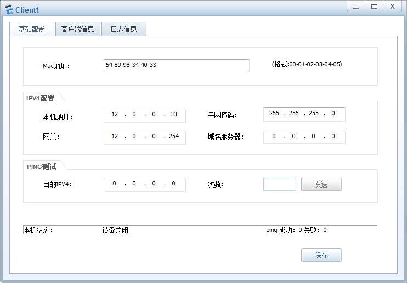Click the format hint 00-01-02-03-04-05
407x283 pixels.
(x=307, y=64)
